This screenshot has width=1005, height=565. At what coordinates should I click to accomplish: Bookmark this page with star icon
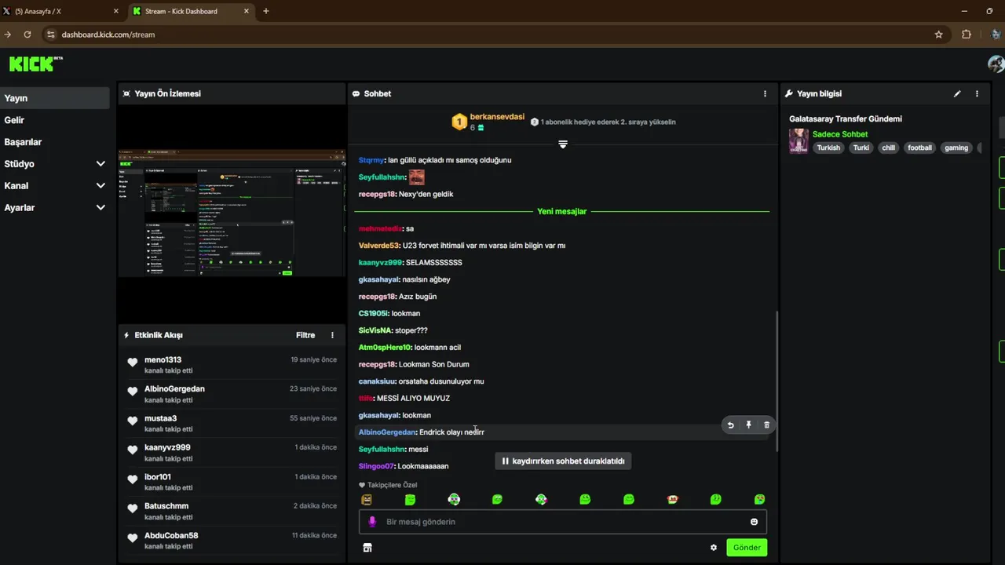pyautogui.click(x=938, y=35)
